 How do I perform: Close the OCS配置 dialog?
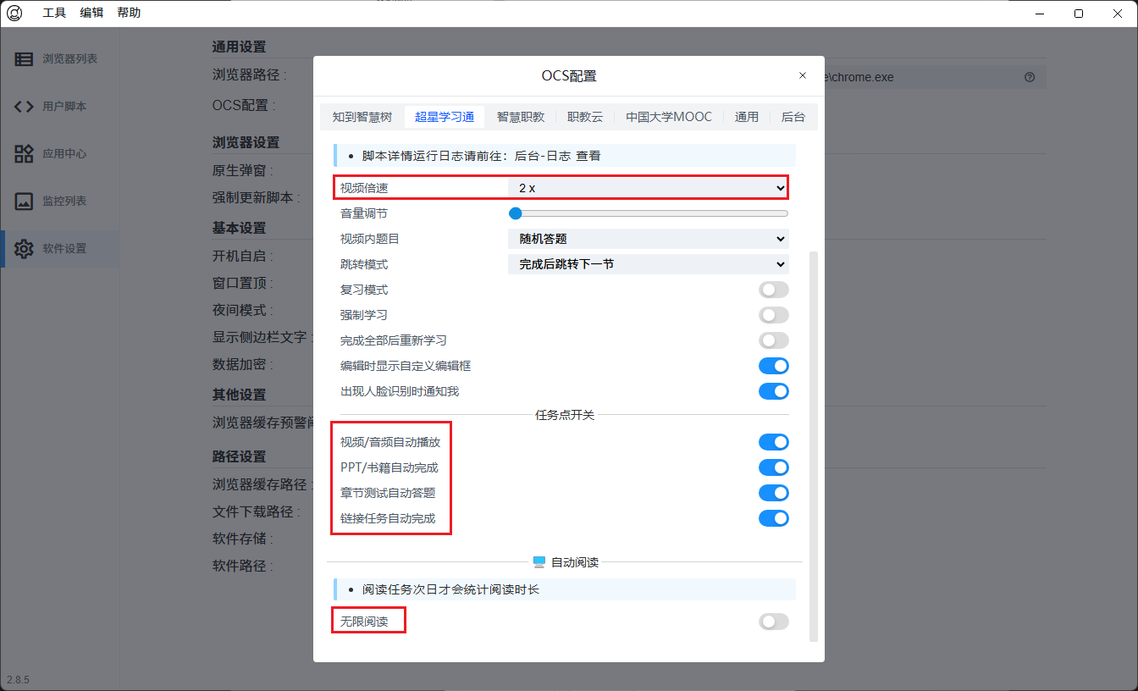tap(803, 75)
